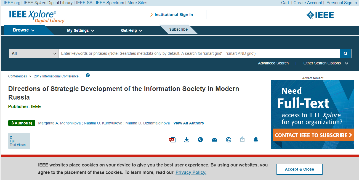Focus the keyword search input field
Image resolution: width=359 pixels, height=180 pixels.
(x=199, y=53)
